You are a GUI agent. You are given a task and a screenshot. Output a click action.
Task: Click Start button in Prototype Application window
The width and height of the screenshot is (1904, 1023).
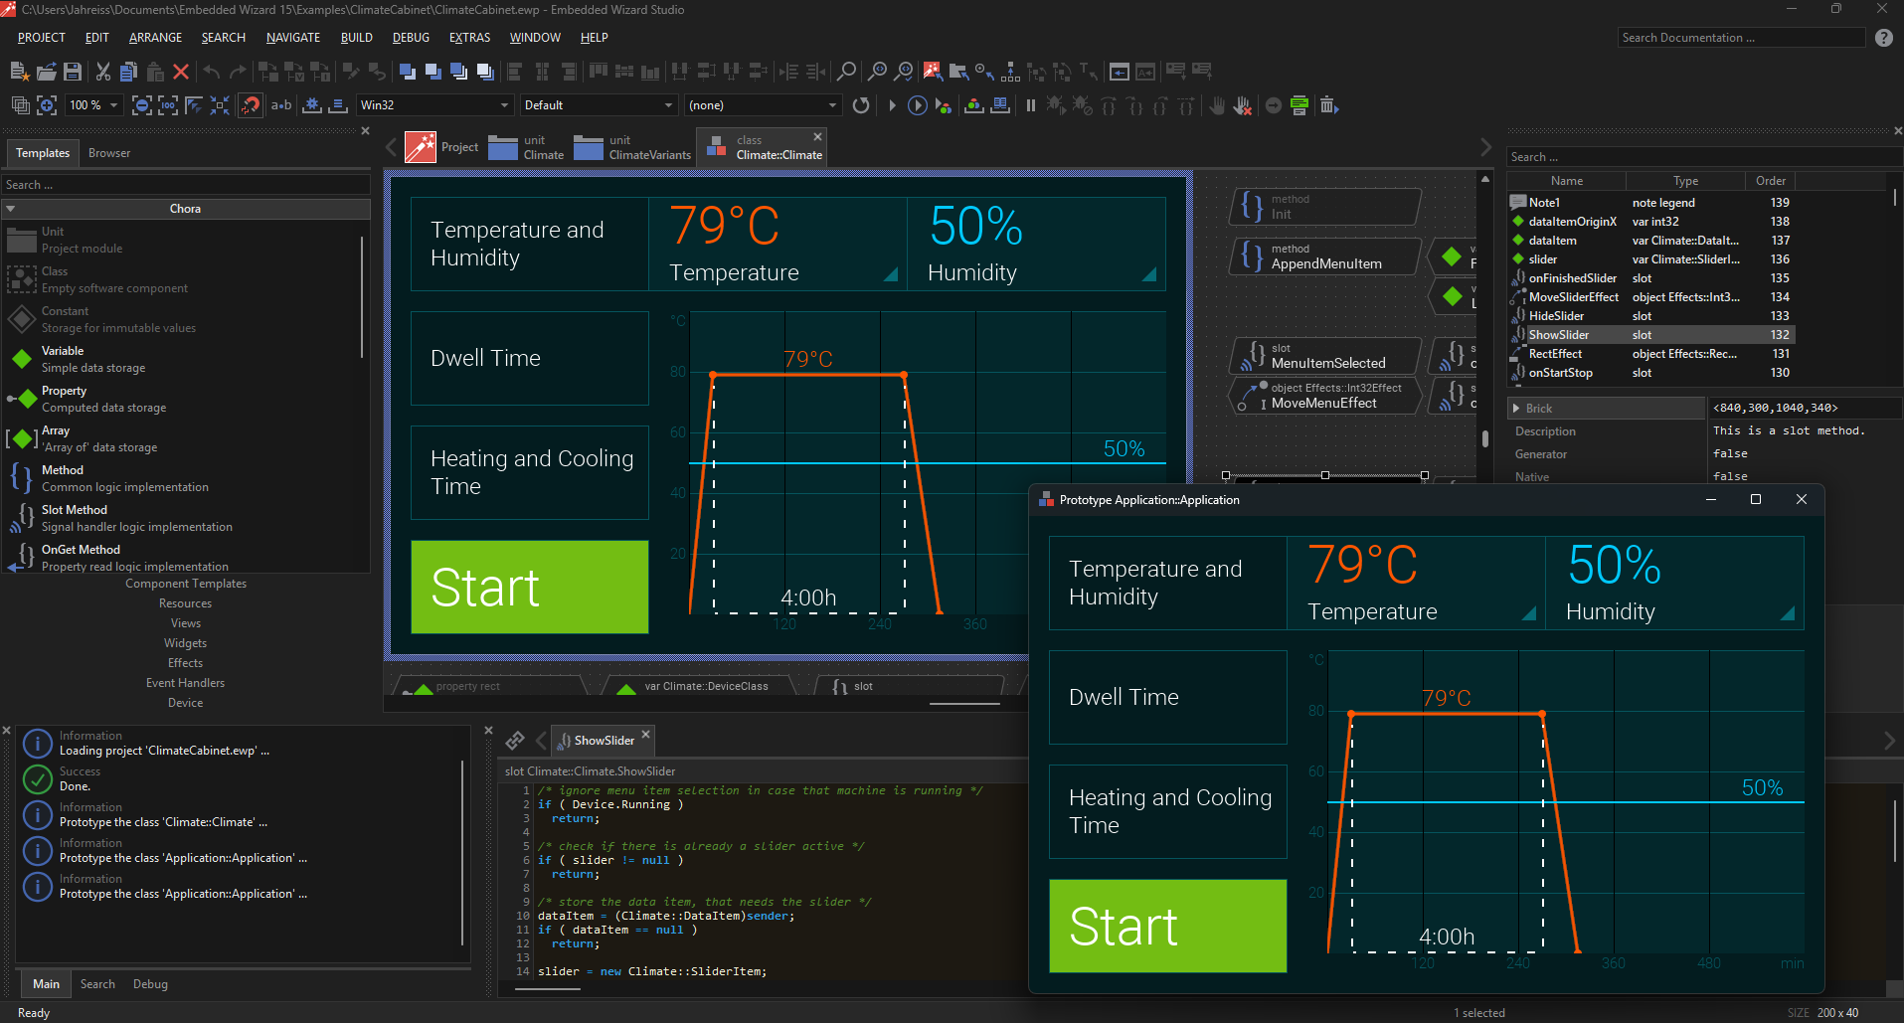pos(1168,926)
